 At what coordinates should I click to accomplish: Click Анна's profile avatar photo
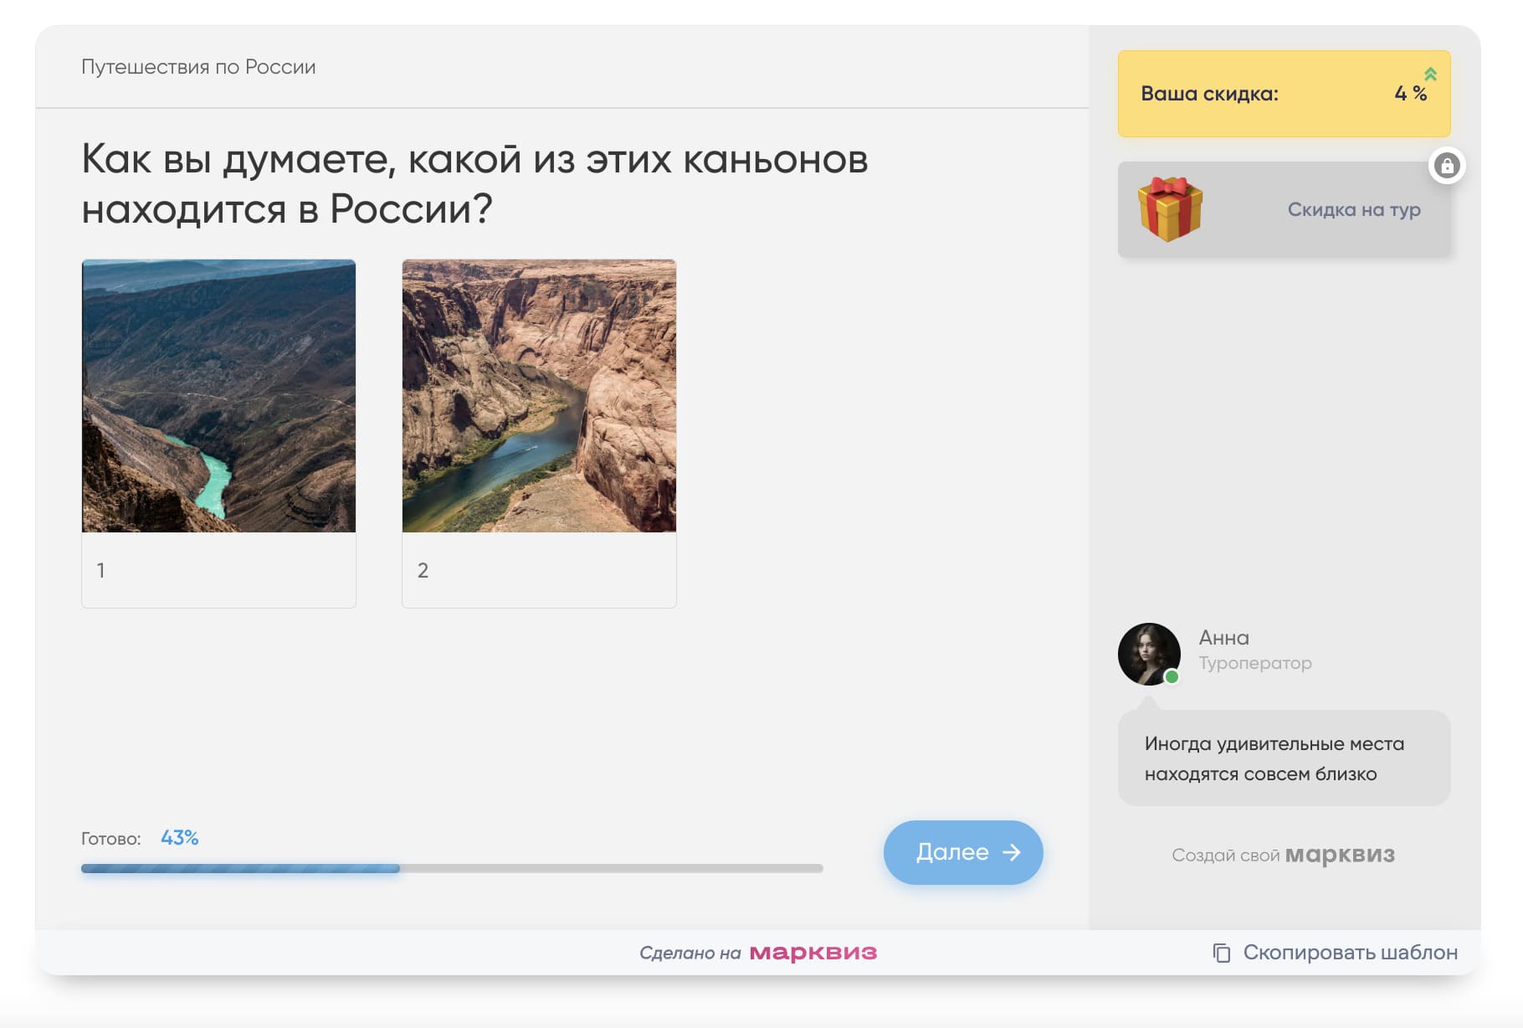click(x=1150, y=654)
